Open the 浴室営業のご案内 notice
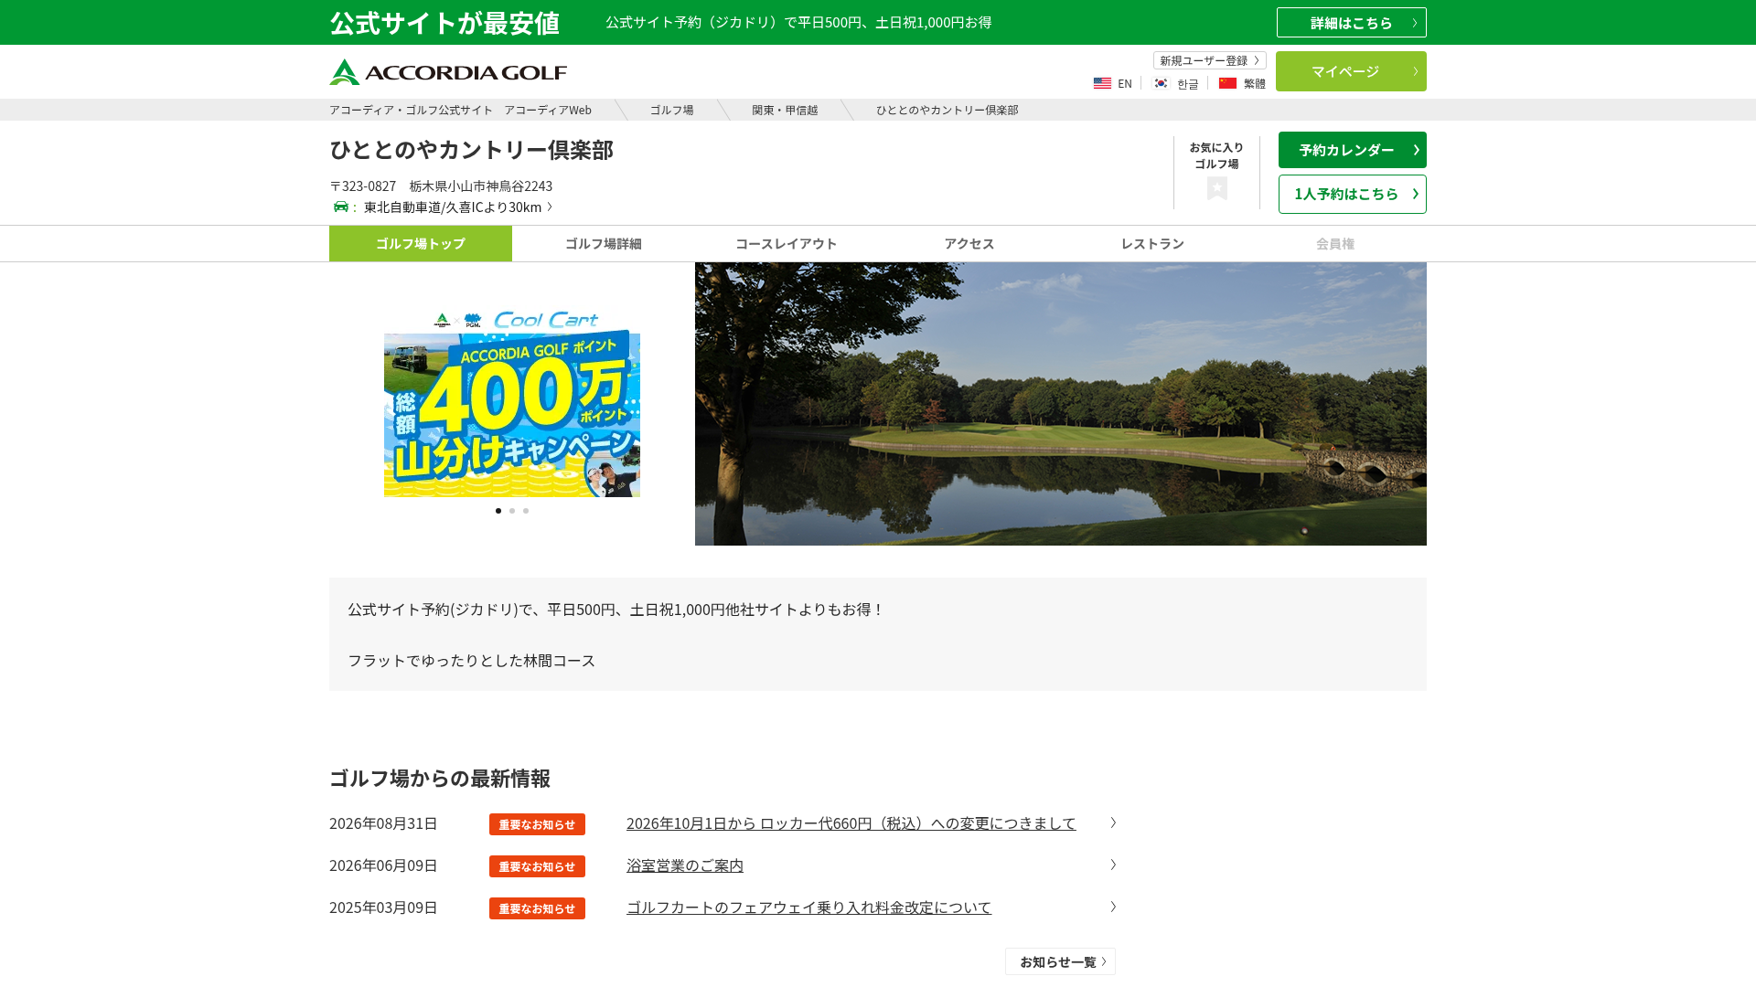Viewport: 1756px width, 987px height. pyautogui.click(x=685, y=865)
